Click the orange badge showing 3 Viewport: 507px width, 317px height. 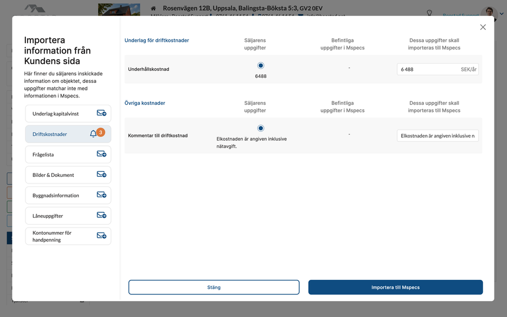coord(101,132)
